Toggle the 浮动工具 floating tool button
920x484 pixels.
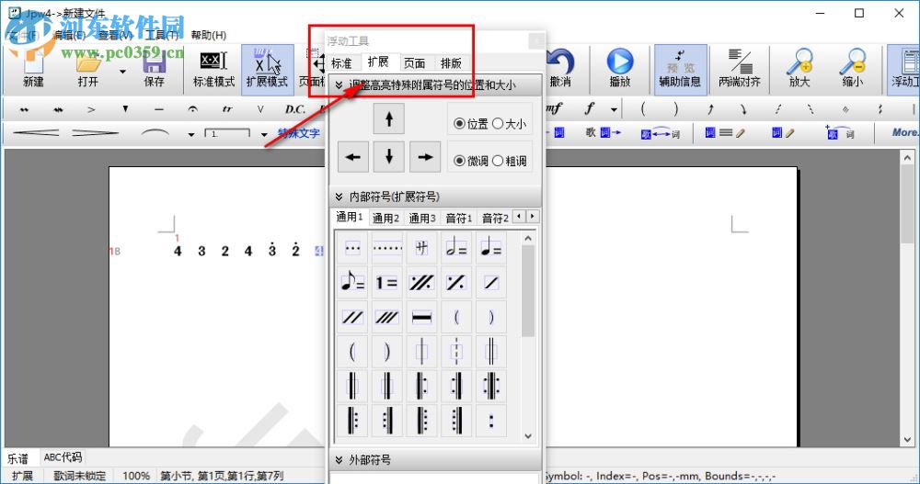click(x=904, y=69)
